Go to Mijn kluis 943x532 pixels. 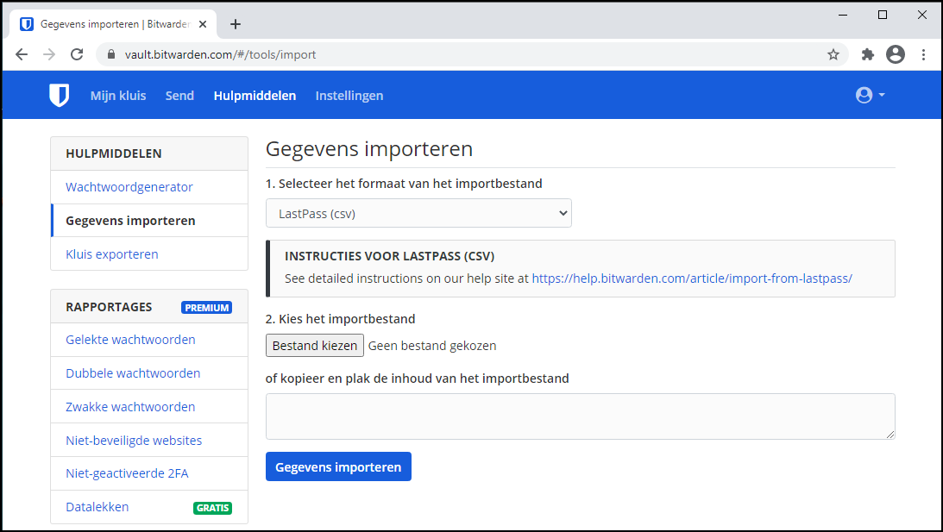(118, 96)
